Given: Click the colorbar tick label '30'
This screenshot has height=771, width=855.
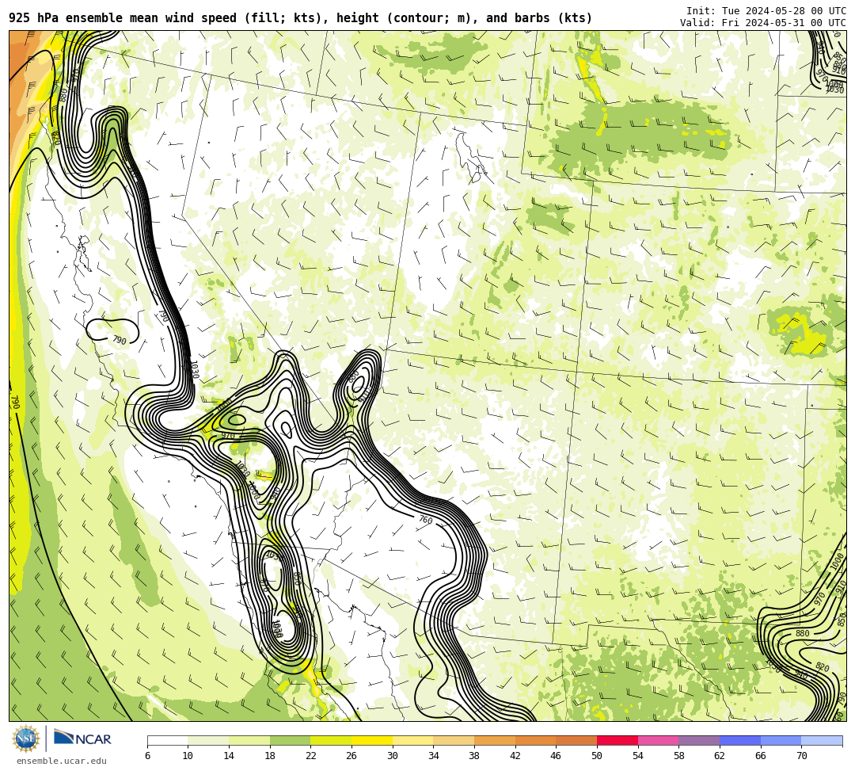Looking at the screenshot, I should pyautogui.click(x=393, y=756).
